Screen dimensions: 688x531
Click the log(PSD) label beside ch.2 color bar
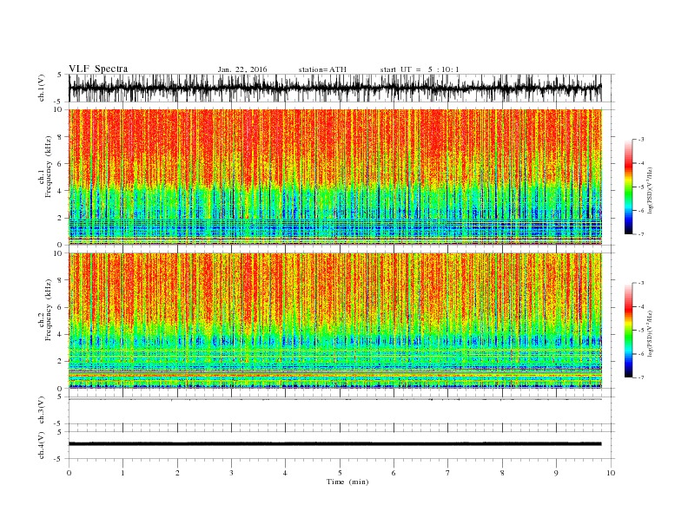(x=650, y=333)
